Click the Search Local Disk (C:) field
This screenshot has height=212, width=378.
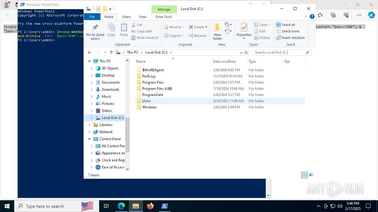point(282,52)
